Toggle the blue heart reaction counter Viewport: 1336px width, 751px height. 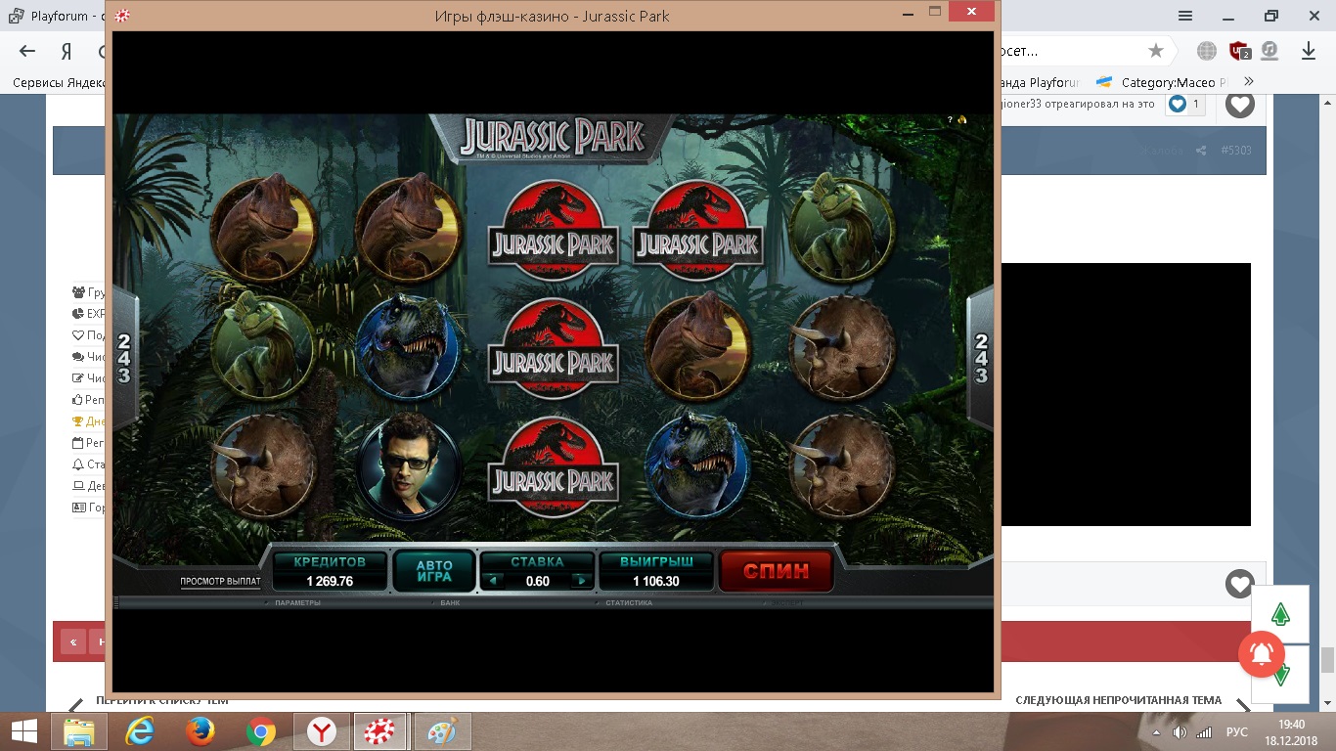[x=1184, y=104]
